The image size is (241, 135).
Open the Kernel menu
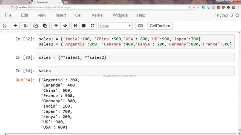pyautogui.click(x=98, y=15)
